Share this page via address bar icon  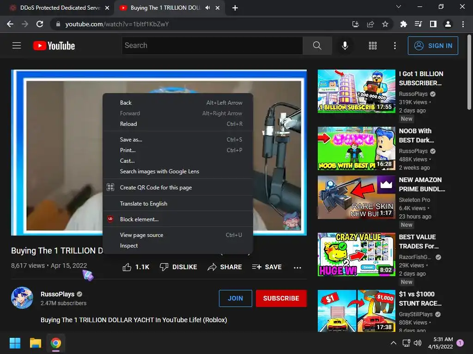click(x=370, y=24)
